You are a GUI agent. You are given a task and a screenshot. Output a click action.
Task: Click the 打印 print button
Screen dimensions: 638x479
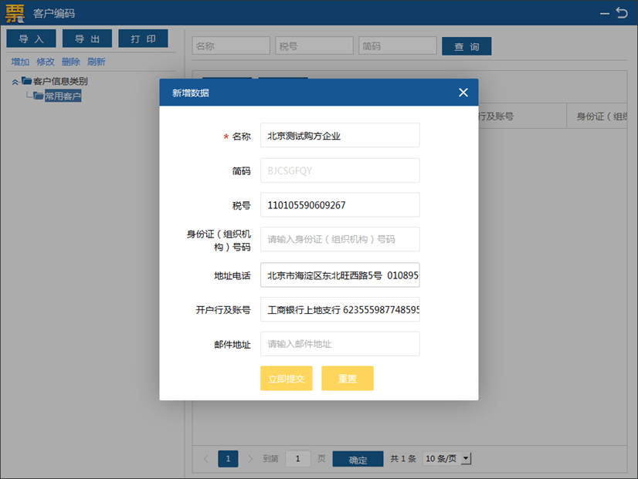pyautogui.click(x=143, y=39)
